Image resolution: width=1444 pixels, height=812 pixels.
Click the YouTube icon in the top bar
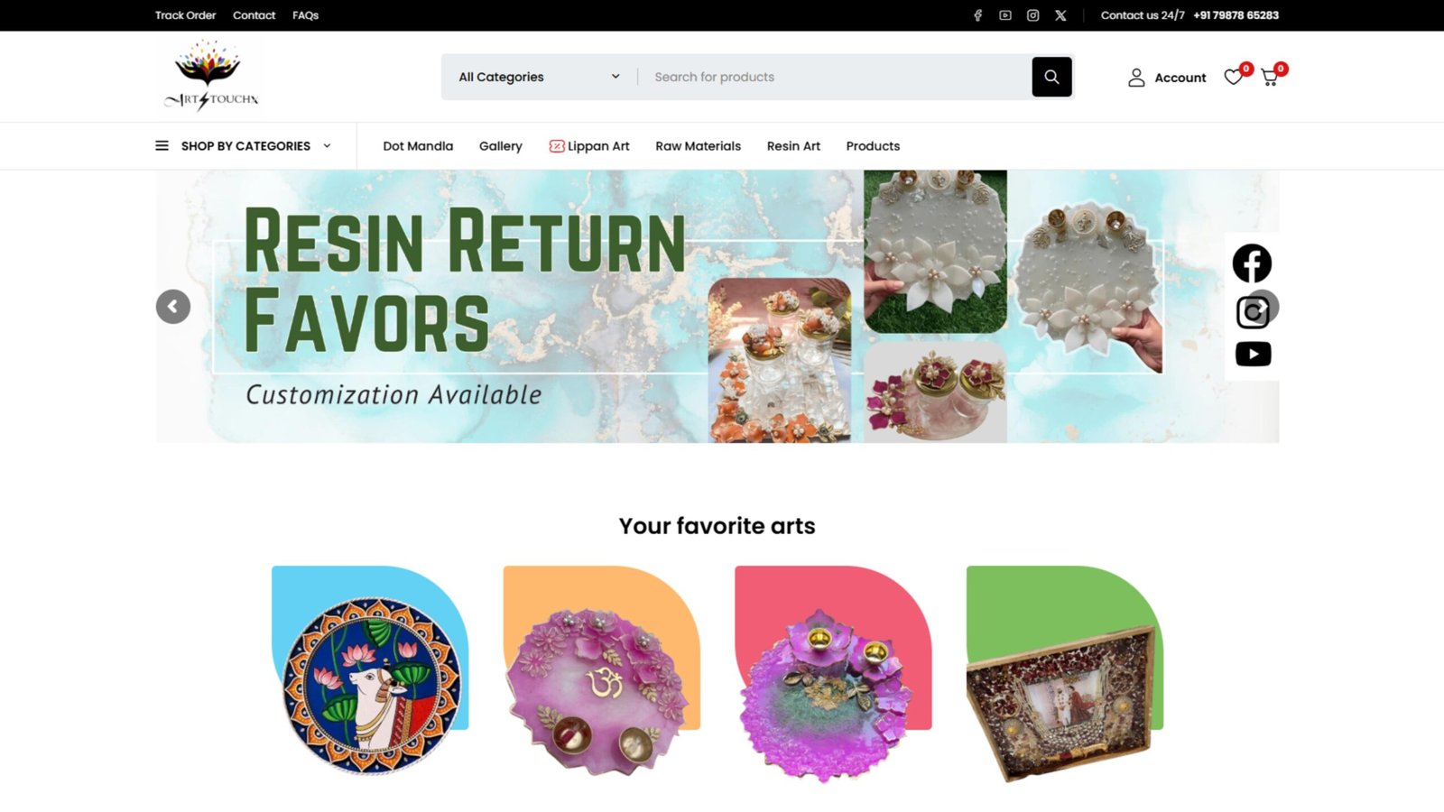pyautogui.click(x=1005, y=15)
